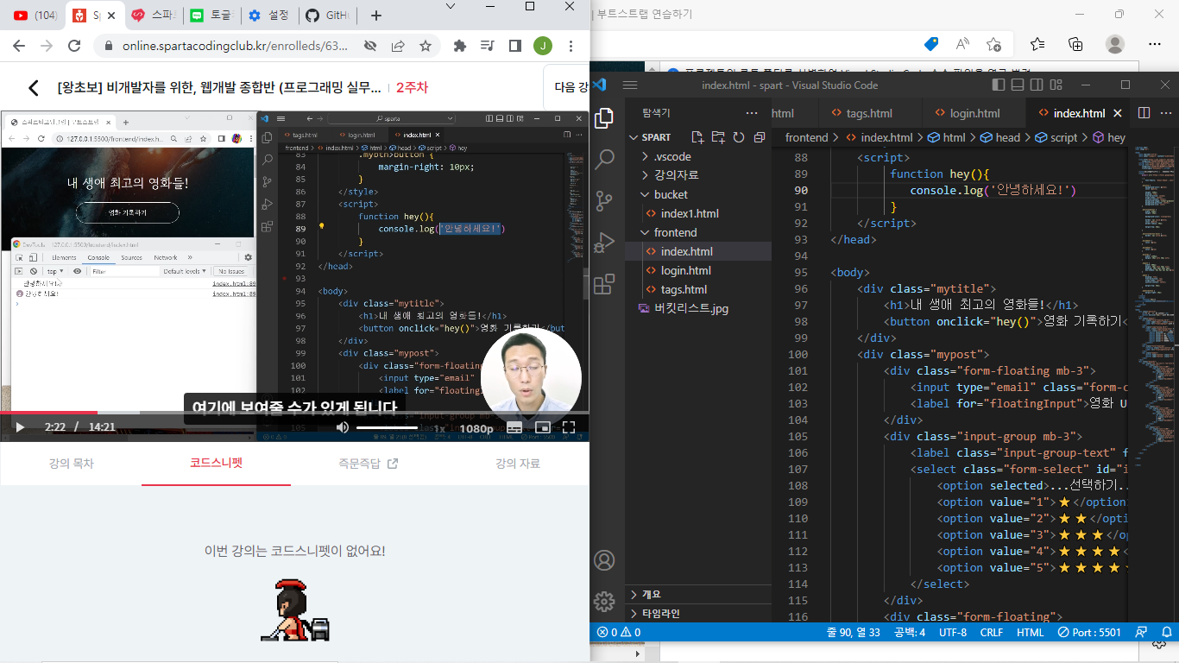Open the Explorer view in VS Code activity bar
Image resolution: width=1179 pixels, height=663 pixels.
coord(605,118)
